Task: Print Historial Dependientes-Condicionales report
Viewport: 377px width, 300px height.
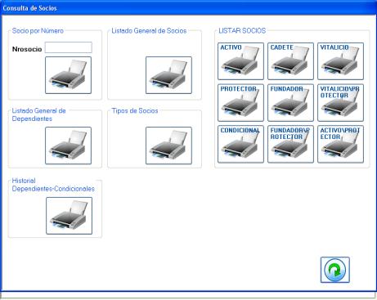Action: click(70, 216)
